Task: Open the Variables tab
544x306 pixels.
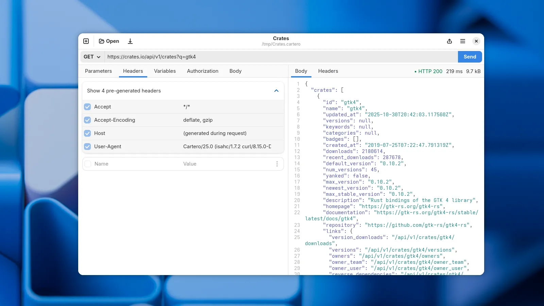Action: (x=165, y=71)
